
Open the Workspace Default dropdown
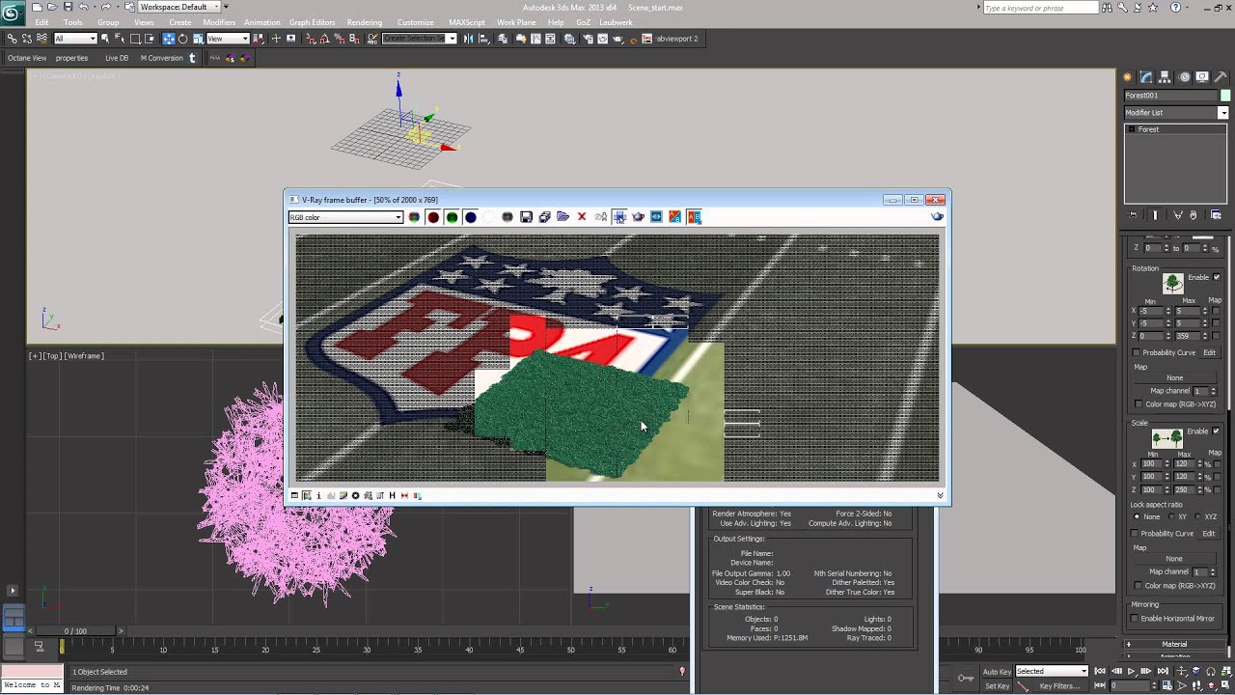click(178, 7)
